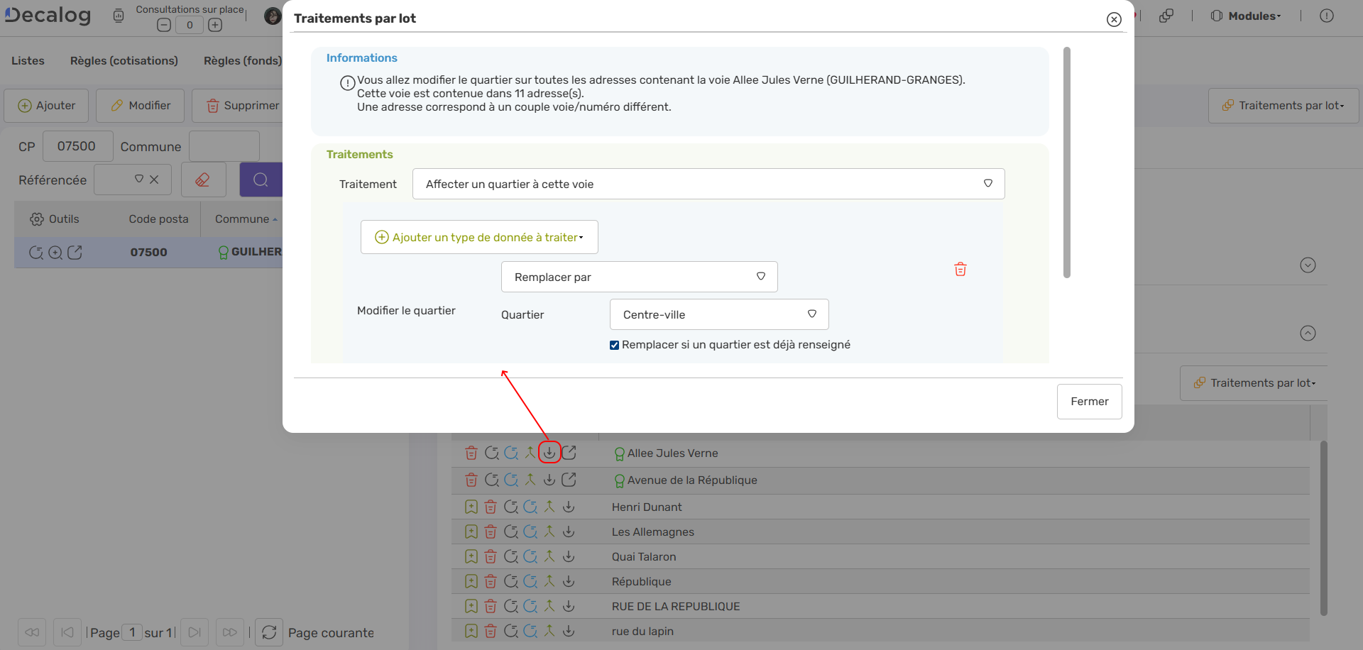
Task: Click the green add icon on Henri Dunant row
Action: click(471, 507)
